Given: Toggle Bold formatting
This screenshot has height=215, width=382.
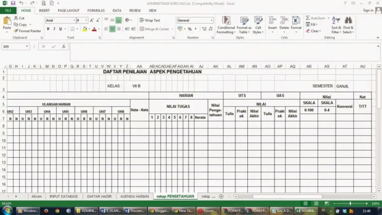Looking at the screenshot, I should 48,29.
